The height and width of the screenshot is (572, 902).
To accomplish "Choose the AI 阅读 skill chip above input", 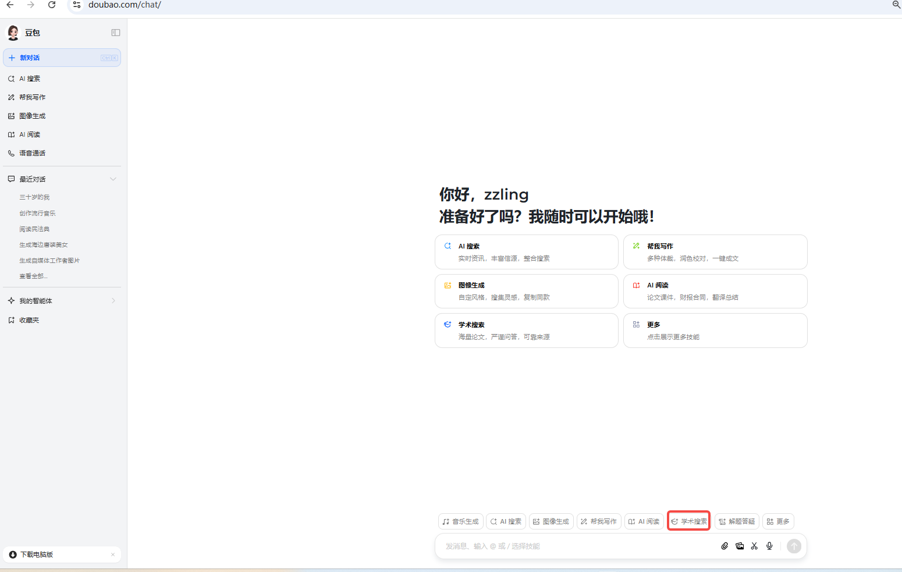I will (644, 521).
